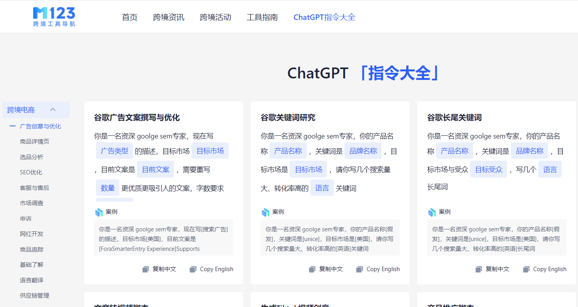Click the 案例 cube icon on 谷歌广告文案撰写与优化 card
This screenshot has width=578, height=307.
pyautogui.click(x=99, y=212)
